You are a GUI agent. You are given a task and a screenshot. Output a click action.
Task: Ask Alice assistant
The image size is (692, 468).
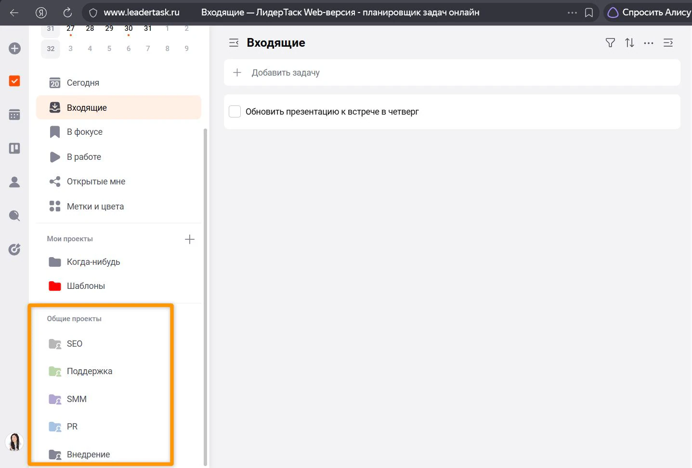click(648, 13)
